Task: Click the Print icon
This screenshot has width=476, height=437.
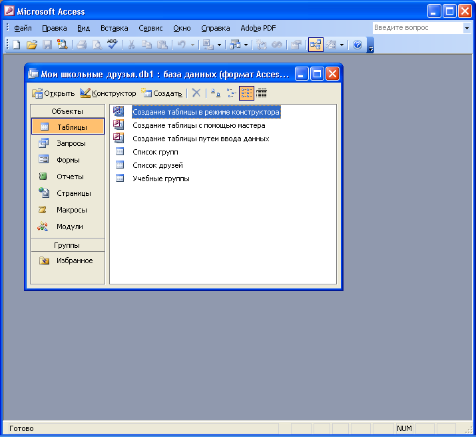Action: 82,45
